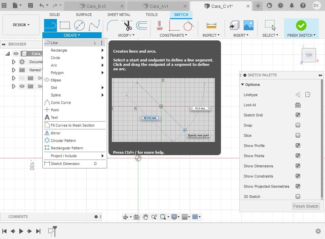Uncheck the Show Profile checkbox

pos(298,146)
